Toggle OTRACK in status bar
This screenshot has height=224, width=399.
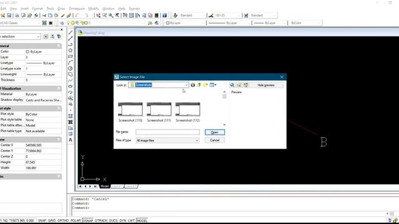pyautogui.click(x=101, y=220)
